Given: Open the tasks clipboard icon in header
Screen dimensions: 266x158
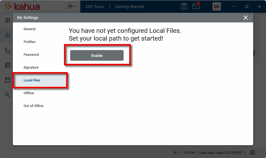Looking at the screenshot, I should [184, 6].
